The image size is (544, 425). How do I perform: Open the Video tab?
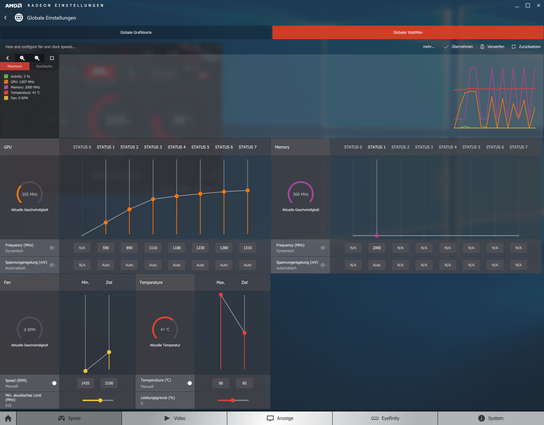coord(175,418)
